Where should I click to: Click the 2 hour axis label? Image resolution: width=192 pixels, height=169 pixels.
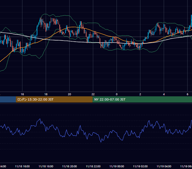(140, 94)
